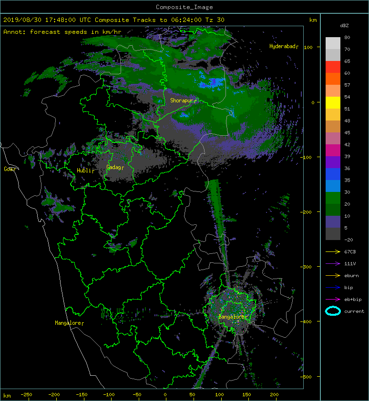Click the 'km' label at bottom-left axis

pyautogui.click(x=7, y=396)
